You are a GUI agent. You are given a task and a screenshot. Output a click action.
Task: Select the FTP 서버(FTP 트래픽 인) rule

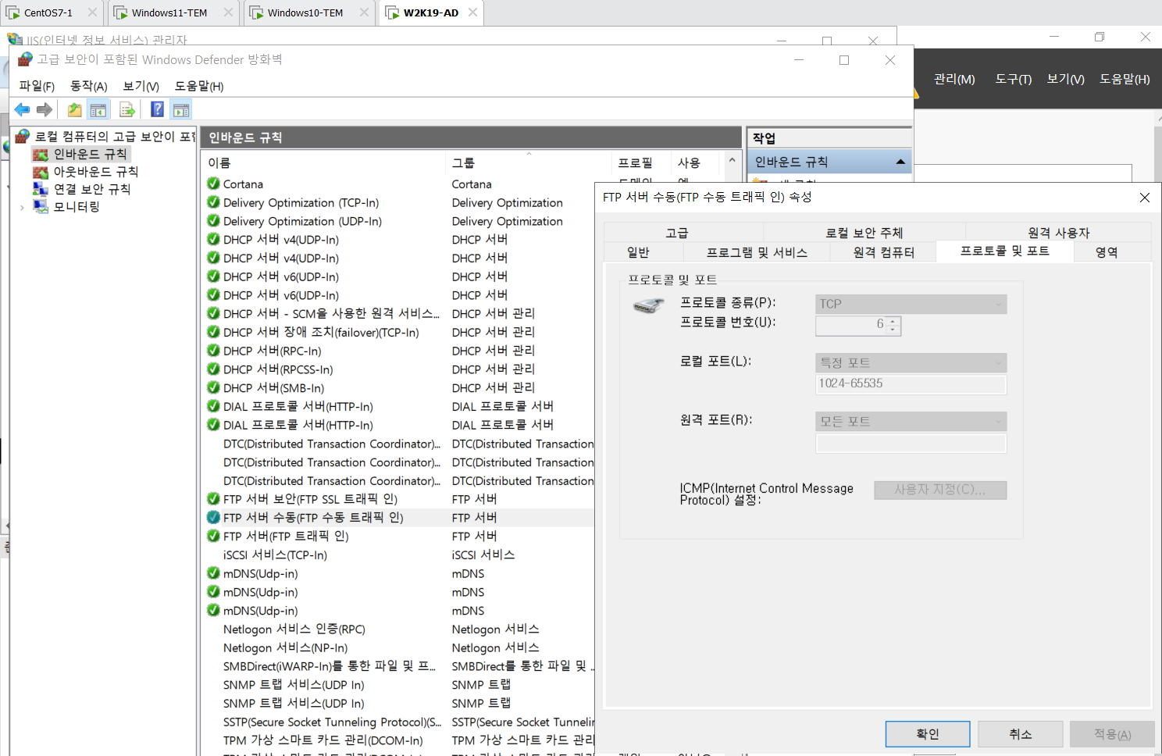coord(286,536)
